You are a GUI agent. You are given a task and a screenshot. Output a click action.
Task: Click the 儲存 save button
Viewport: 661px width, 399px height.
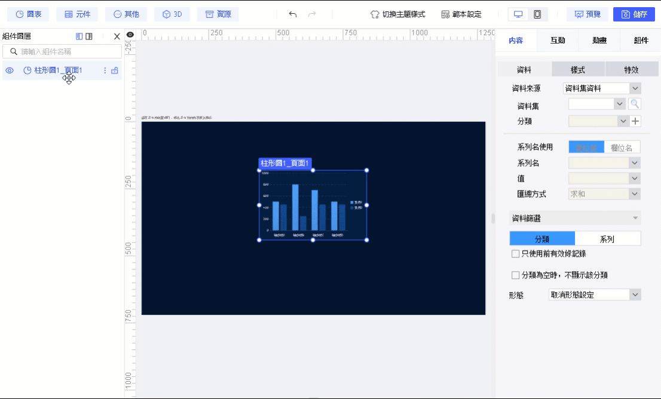[x=634, y=14]
